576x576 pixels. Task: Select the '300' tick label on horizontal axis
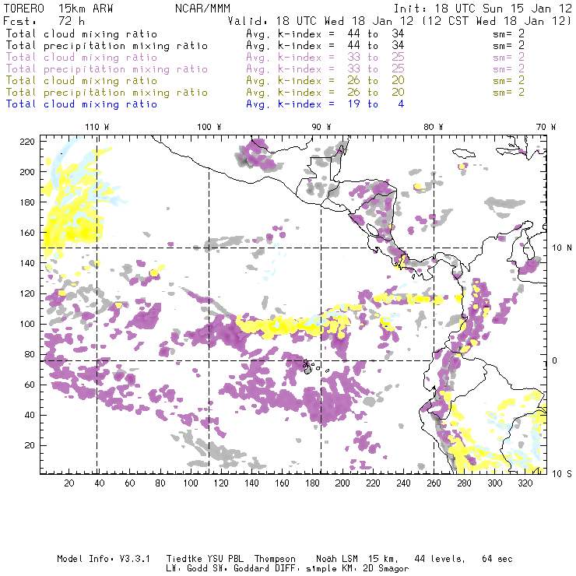coord(494,483)
